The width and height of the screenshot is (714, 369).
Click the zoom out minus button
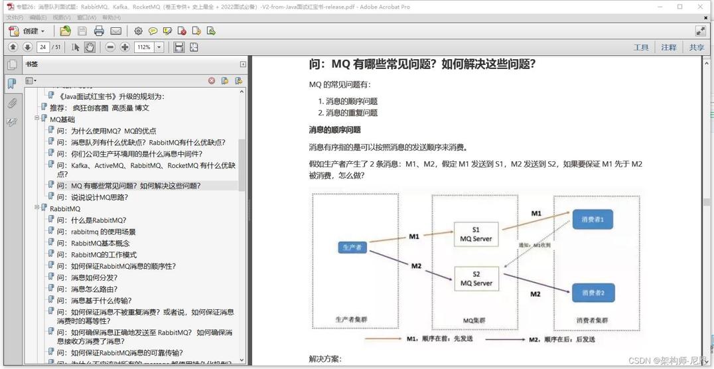(x=110, y=47)
